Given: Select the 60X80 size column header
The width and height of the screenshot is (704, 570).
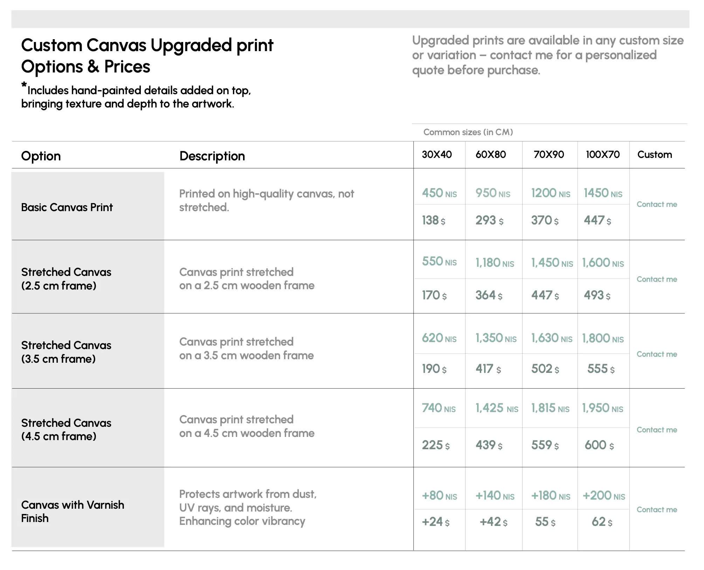Looking at the screenshot, I should click(x=491, y=155).
